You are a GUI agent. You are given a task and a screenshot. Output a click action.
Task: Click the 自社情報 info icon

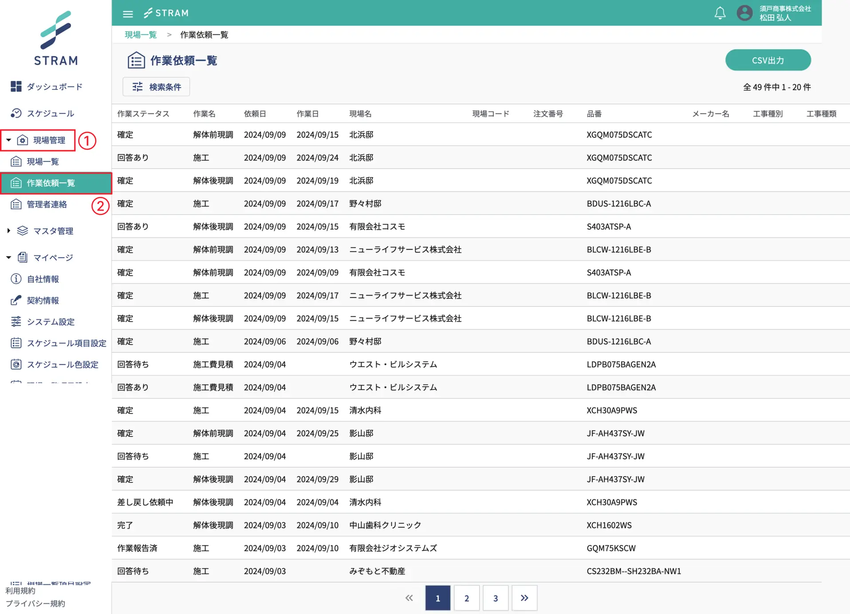click(x=16, y=279)
